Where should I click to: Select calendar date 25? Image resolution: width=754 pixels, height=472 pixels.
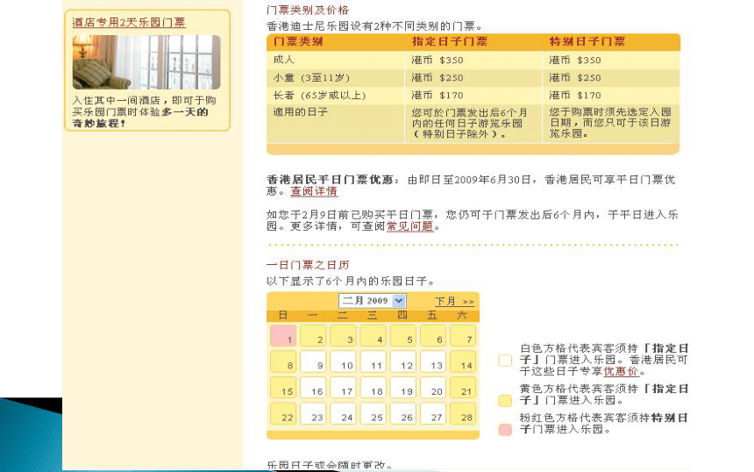tap(373, 414)
